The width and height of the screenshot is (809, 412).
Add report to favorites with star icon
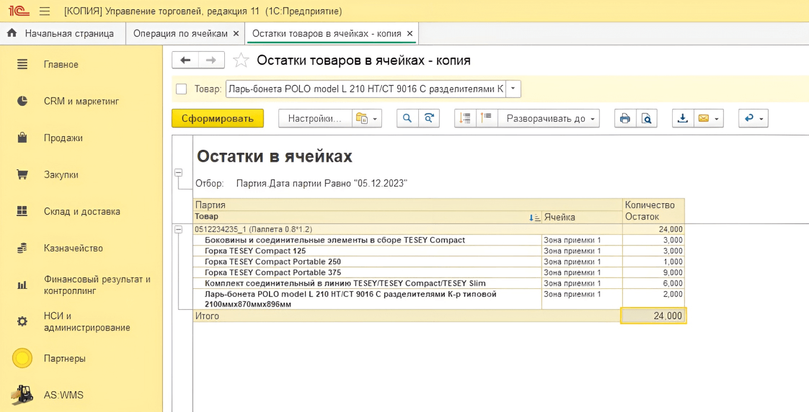241,61
